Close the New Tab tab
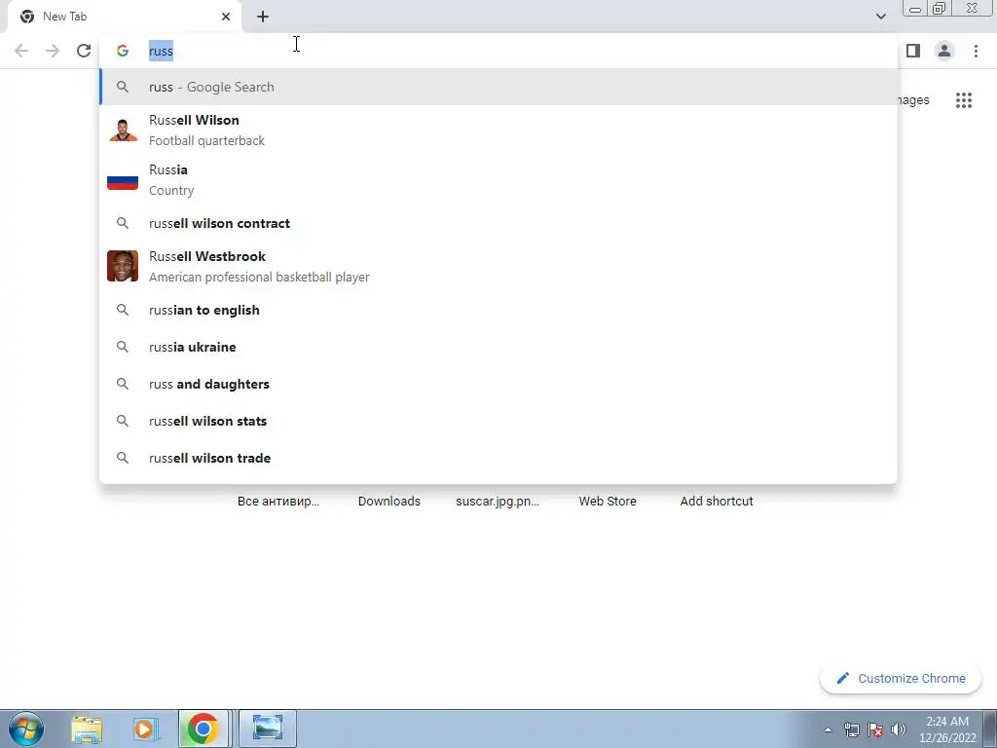The width and height of the screenshot is (997, 748). 226,17
